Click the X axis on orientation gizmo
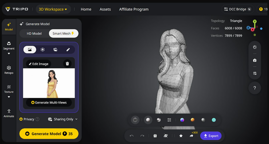 (252, 30)
